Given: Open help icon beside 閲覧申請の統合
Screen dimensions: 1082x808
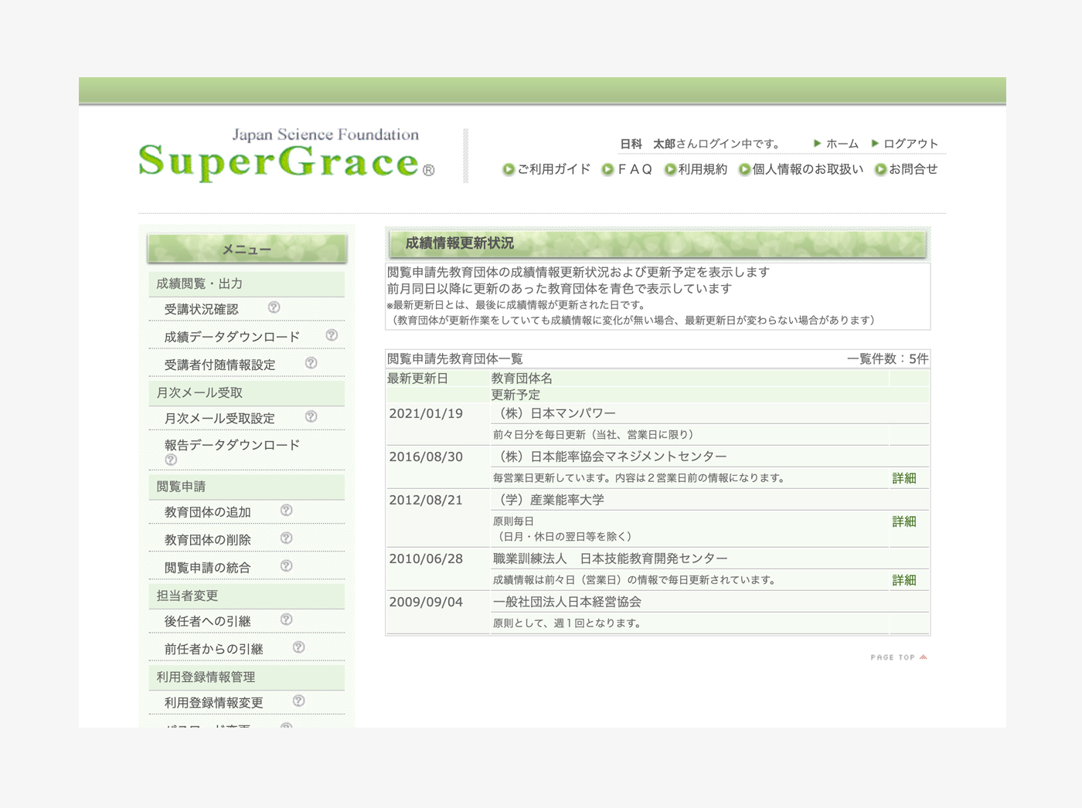Looking at the screenshot, I should pyautogui.click(x=286, y=566).
